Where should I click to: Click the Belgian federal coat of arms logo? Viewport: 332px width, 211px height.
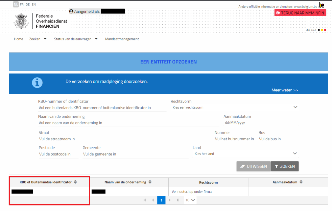tap(22, 21)
